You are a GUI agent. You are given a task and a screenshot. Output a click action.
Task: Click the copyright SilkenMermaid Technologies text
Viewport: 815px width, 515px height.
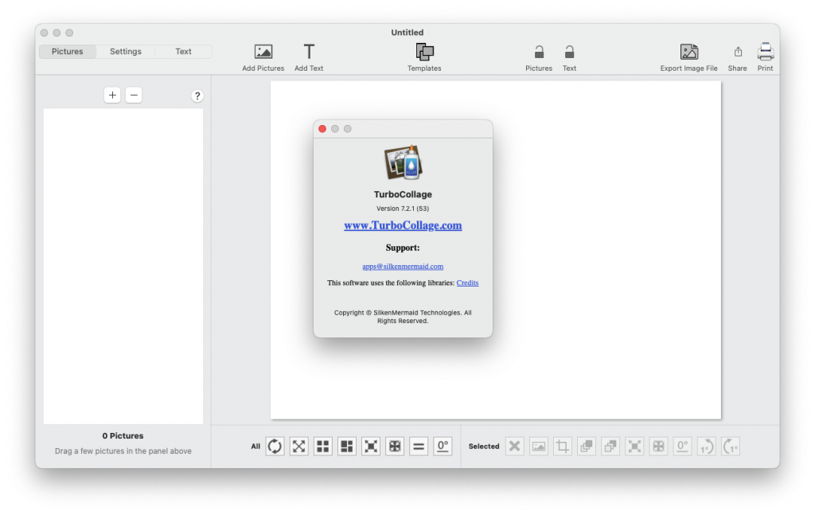[403, 317]
